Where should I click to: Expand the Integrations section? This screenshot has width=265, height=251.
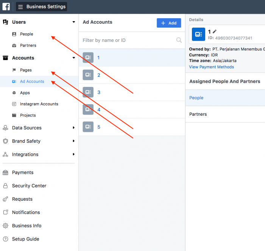click(73, 154)
